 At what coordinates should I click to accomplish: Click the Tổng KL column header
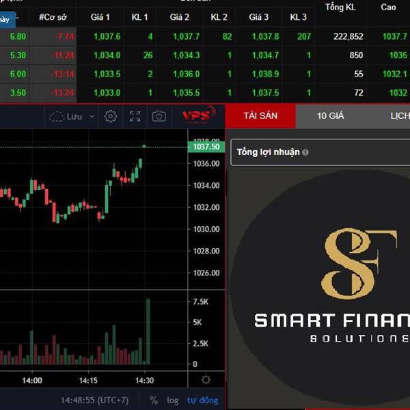(x=340, y=8)
